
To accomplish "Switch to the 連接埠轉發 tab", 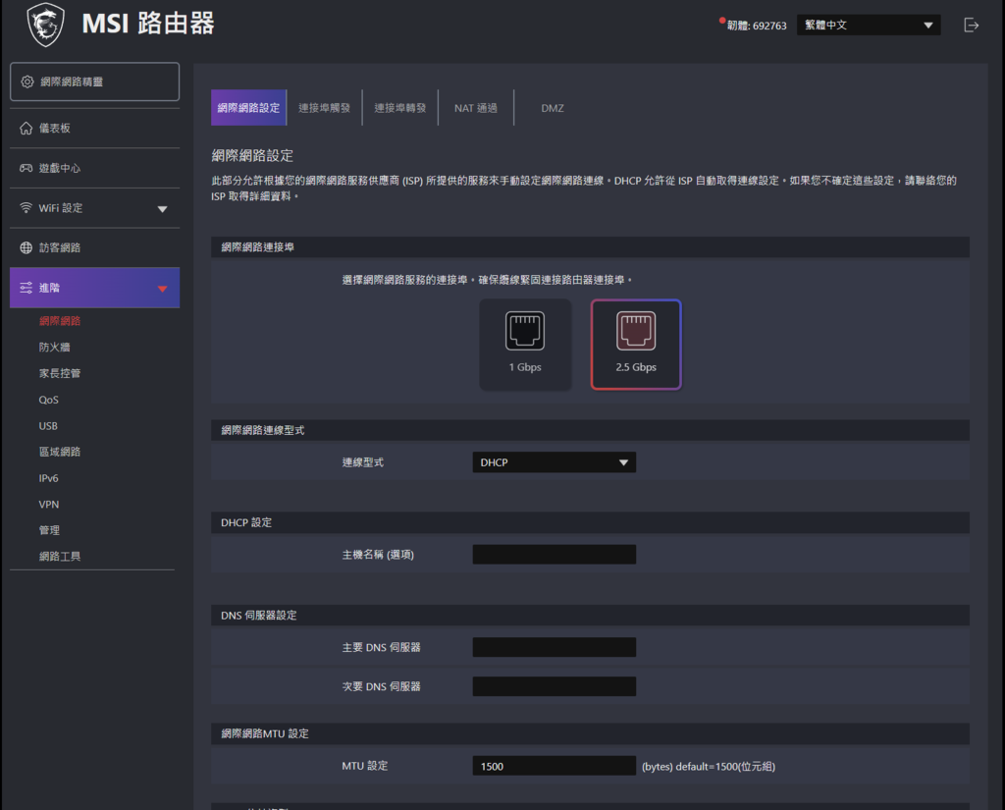I will [x=400, y=108].
